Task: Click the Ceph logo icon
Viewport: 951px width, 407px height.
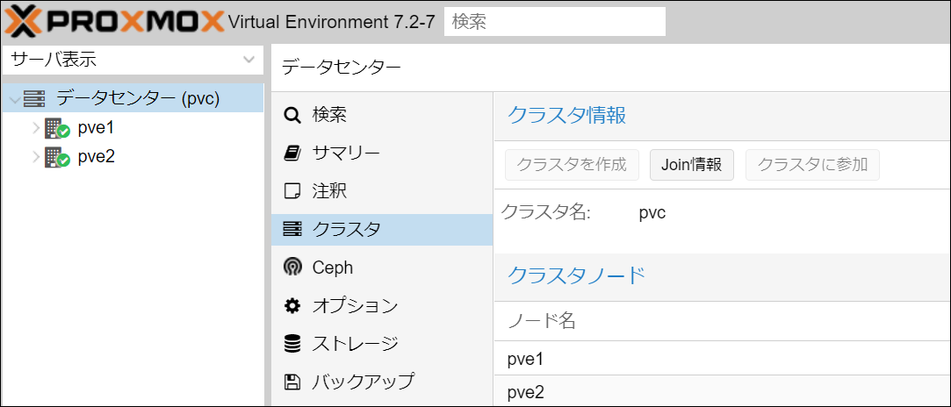Action: point(292,268)
